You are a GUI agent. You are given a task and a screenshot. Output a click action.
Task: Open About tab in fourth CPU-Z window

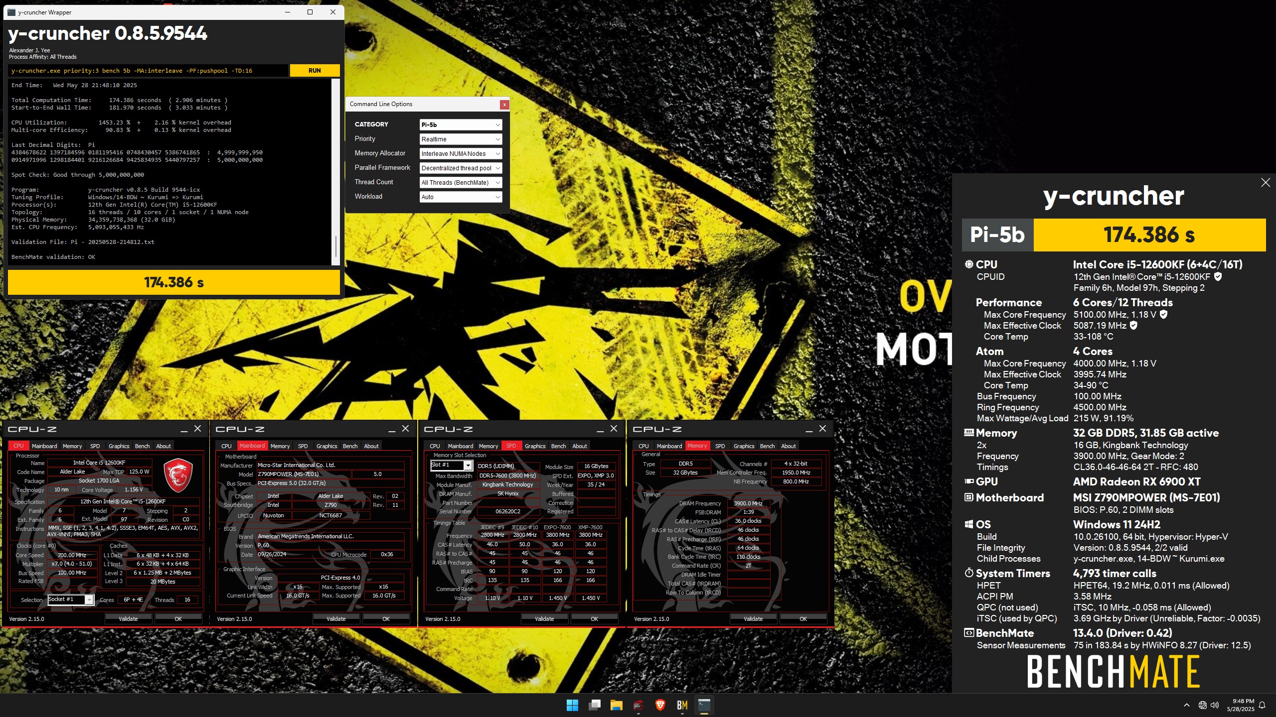click(788, 446)
